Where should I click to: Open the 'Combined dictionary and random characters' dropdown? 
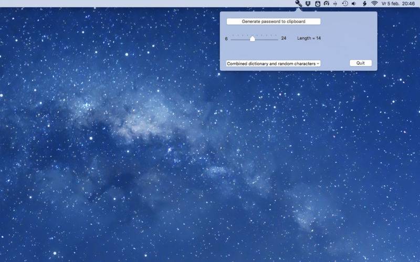click(273, 63)
